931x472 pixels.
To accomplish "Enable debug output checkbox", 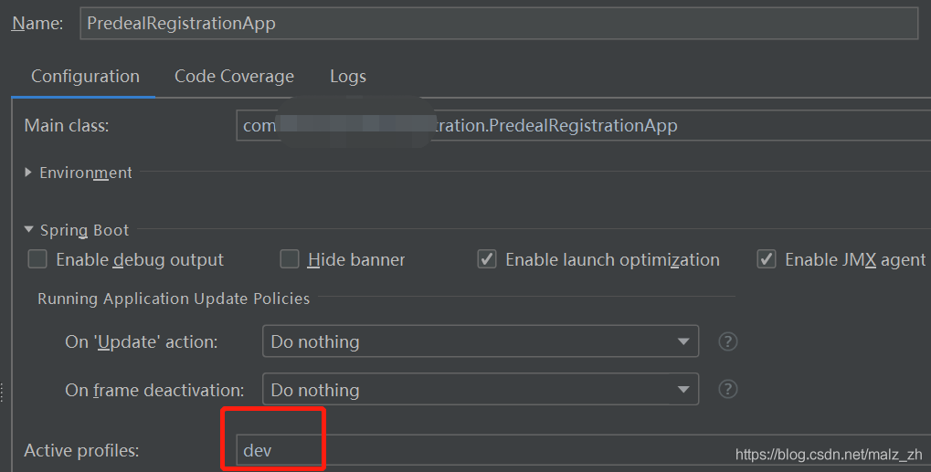I will [x=37, y=259].
